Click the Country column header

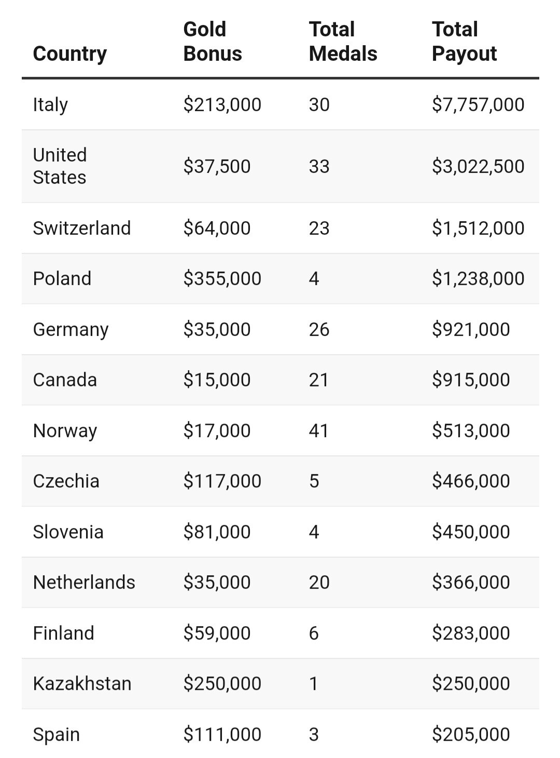(x=70, y=53)
